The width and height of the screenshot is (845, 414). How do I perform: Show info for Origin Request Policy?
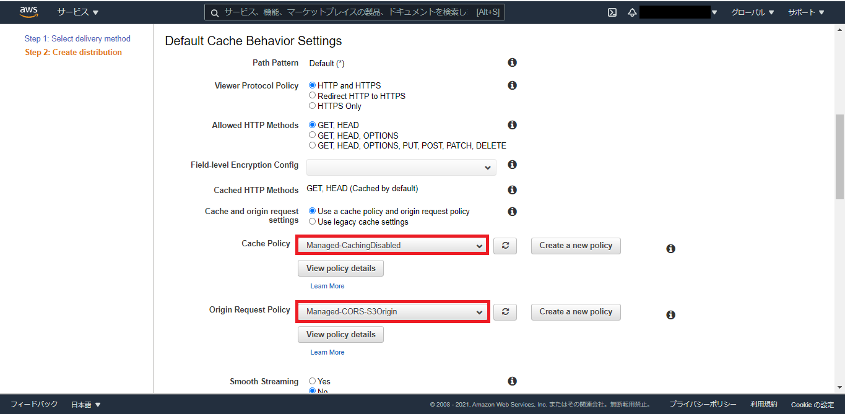click(x=670, y=315)
